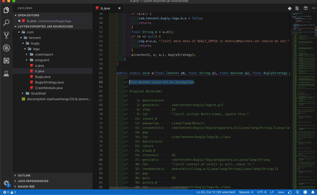Open the Source Control view

[6, 35]
